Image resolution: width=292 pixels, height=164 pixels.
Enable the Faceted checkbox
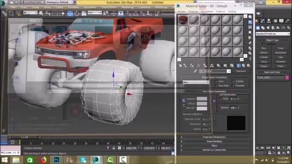[233, 86]
